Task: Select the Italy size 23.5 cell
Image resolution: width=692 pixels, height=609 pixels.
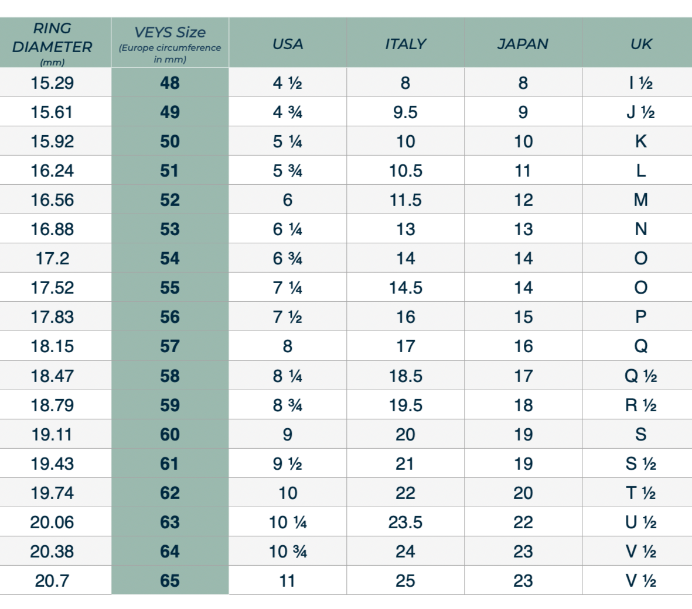Action: tap(405, 522)
